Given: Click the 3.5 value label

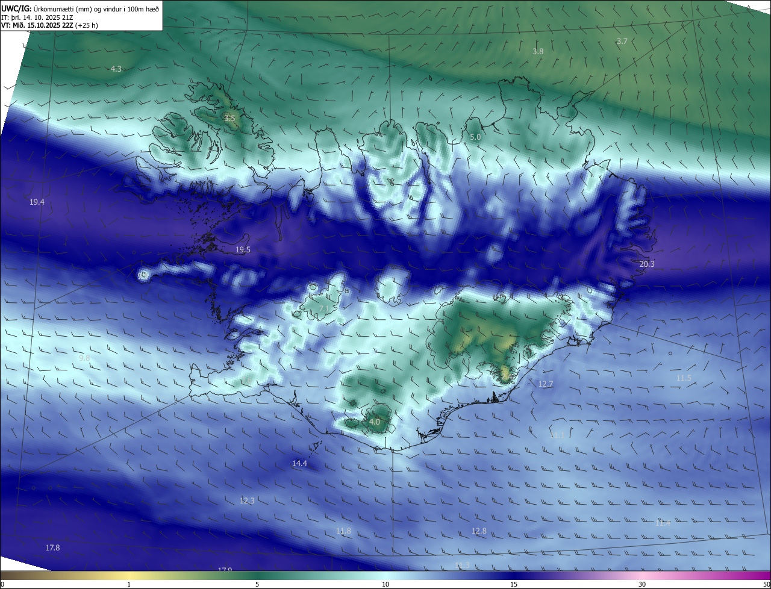Looking at the screenshot, I should coord(229,118).
